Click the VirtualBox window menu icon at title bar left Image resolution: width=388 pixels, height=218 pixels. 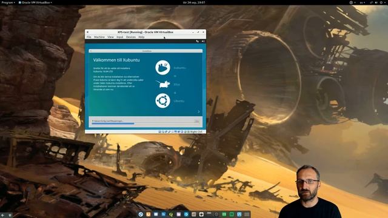[x=87, y=32]
